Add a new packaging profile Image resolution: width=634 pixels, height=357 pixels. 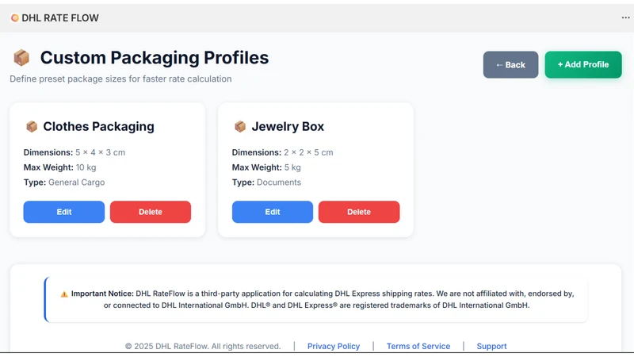click(x=583, y=64)
